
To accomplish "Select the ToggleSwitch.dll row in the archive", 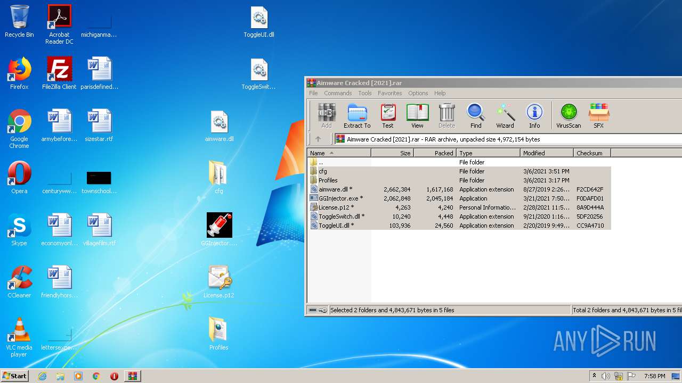I will pos(459,217).
